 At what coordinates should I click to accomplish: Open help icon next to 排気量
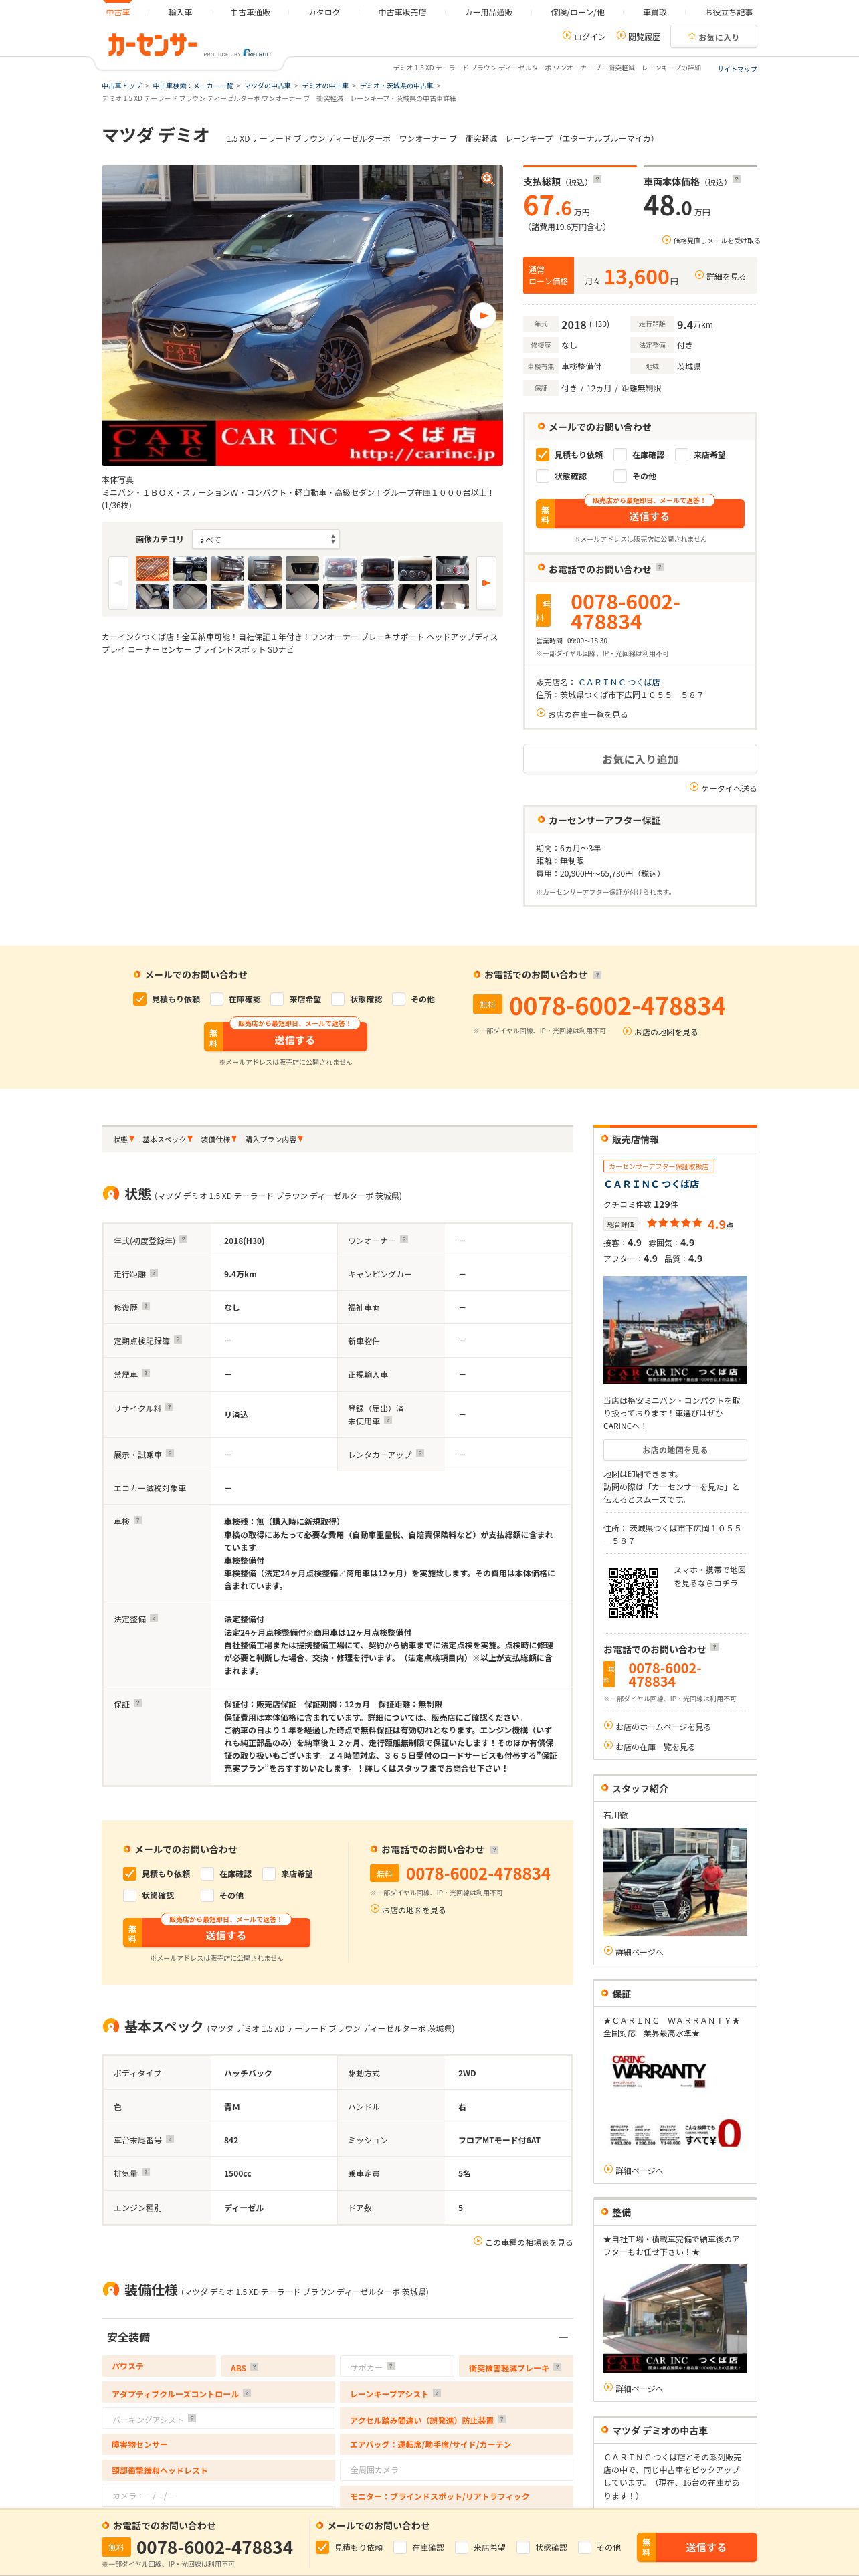(x=146, y=2172)
